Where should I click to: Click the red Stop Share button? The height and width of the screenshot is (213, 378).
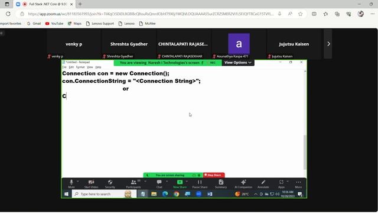(x=214, y=175)
